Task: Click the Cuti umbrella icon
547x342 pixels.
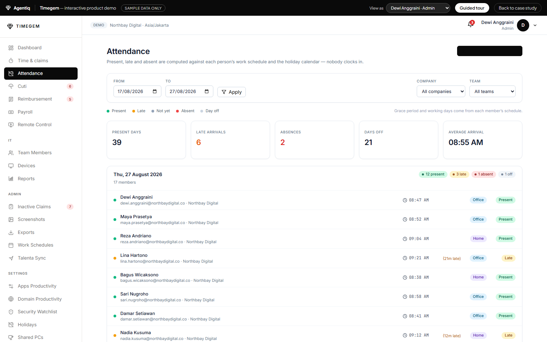Action: [11, 86]
